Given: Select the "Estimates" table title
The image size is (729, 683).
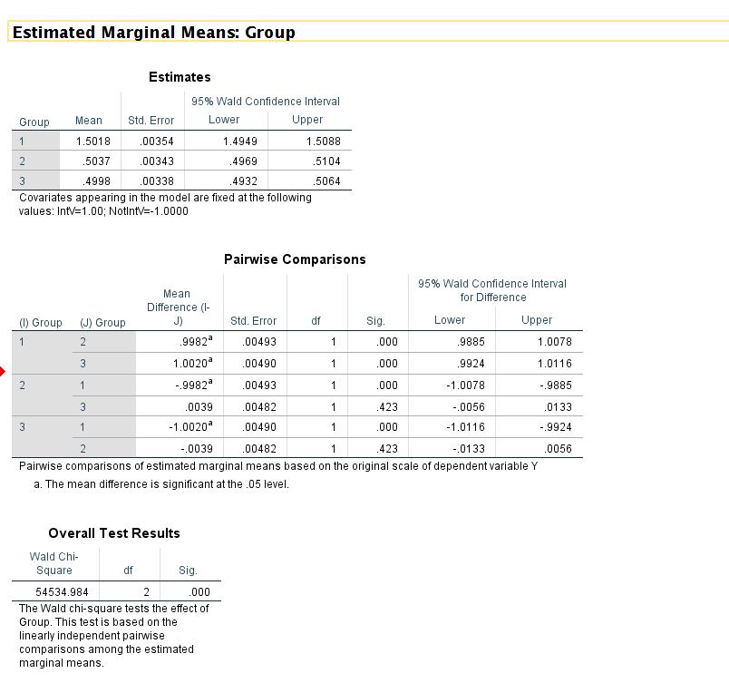Looking at the screenshot, I should click(x=180, y=77).
